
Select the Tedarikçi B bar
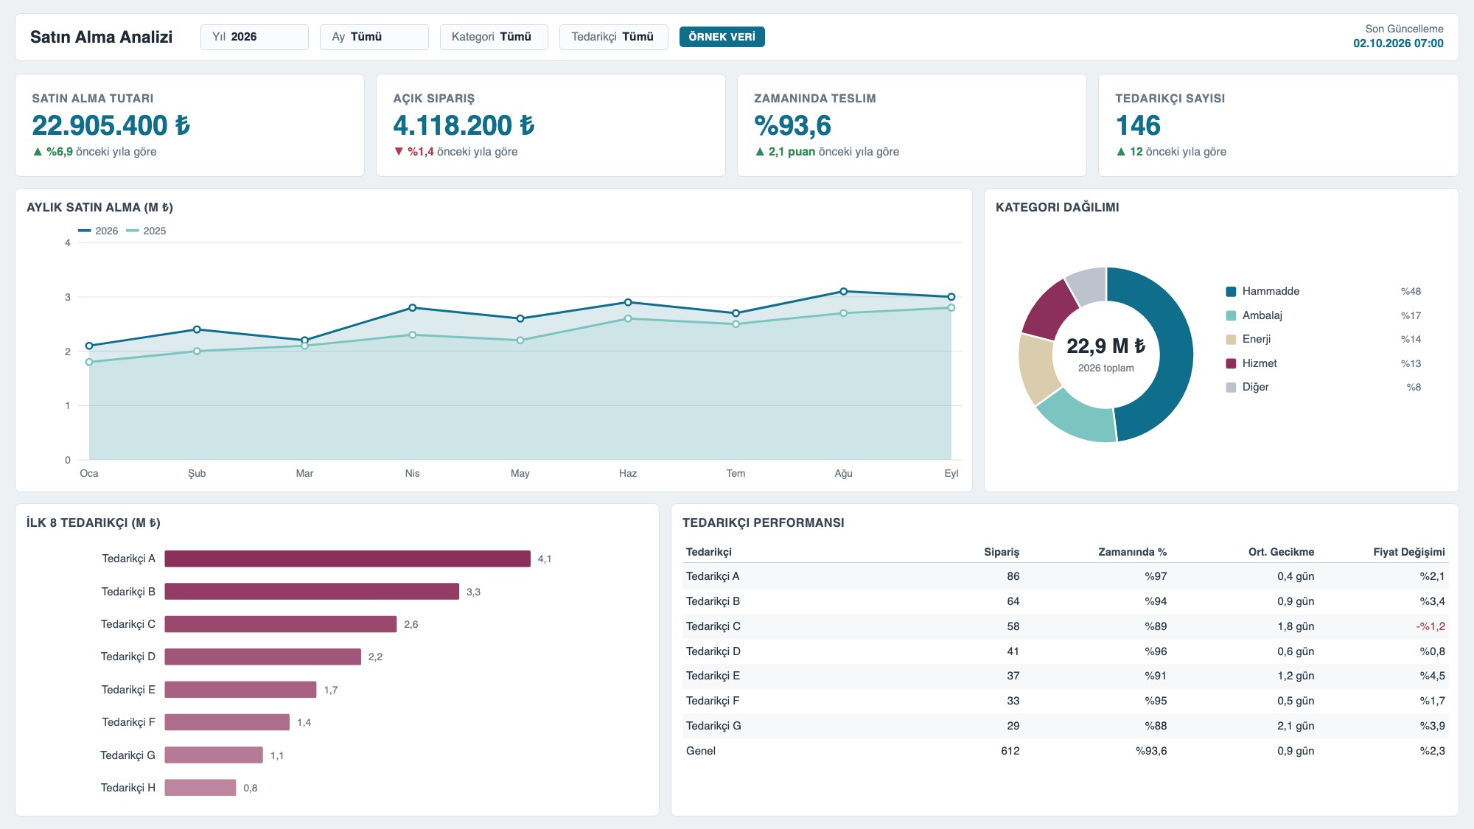click(312, 592)
